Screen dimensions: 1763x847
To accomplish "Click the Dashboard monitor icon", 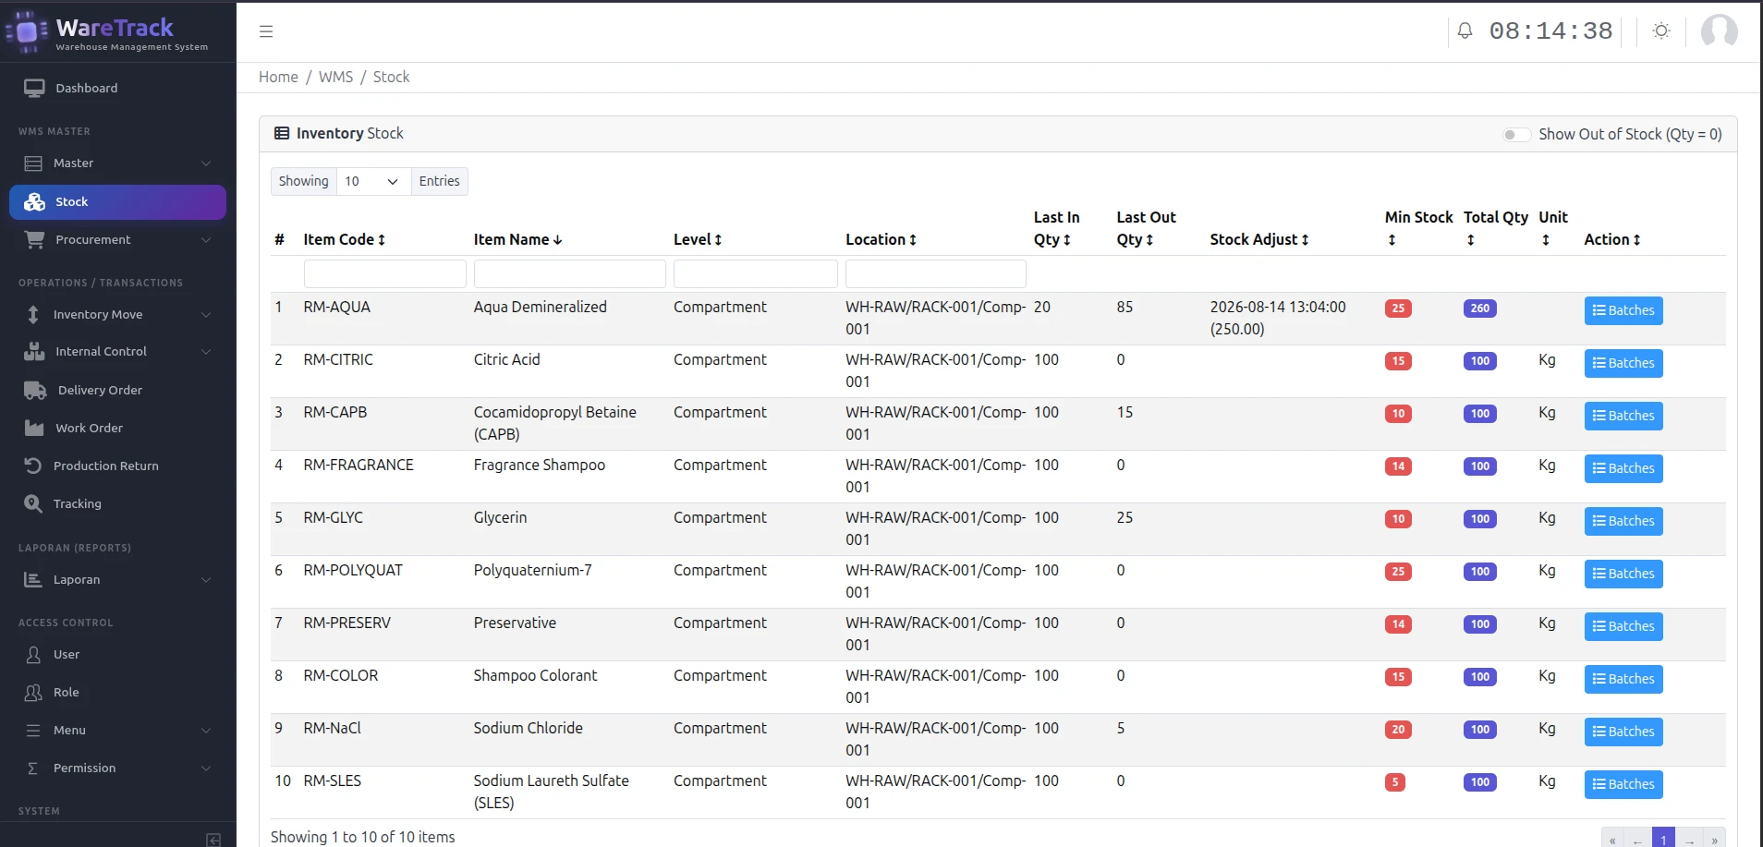I will click(34, 89).
